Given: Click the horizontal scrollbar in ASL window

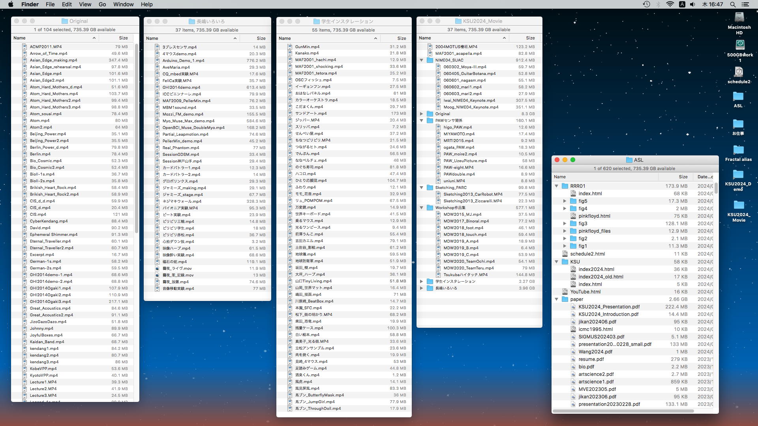Looking at the screenshot, I should (624, 411).
